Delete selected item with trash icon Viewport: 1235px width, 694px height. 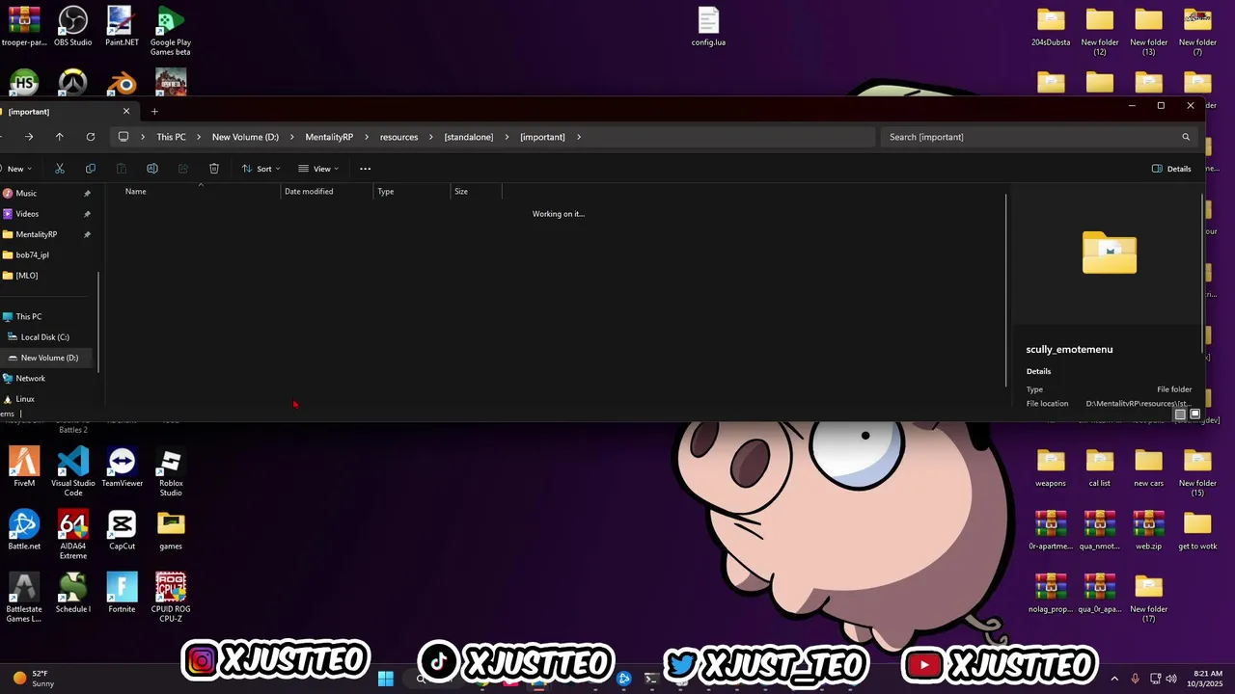coord(214,169)
